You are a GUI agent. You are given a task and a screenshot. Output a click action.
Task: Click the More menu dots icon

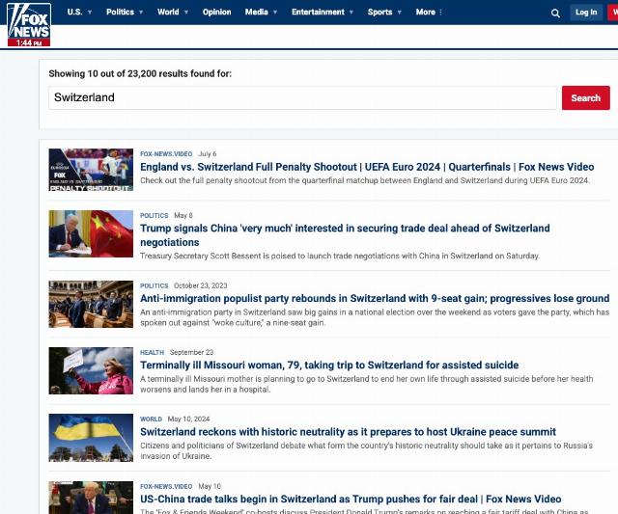point(440,13)
